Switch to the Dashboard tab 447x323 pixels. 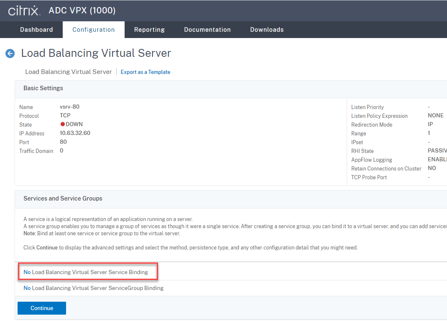tap(36, 29)
